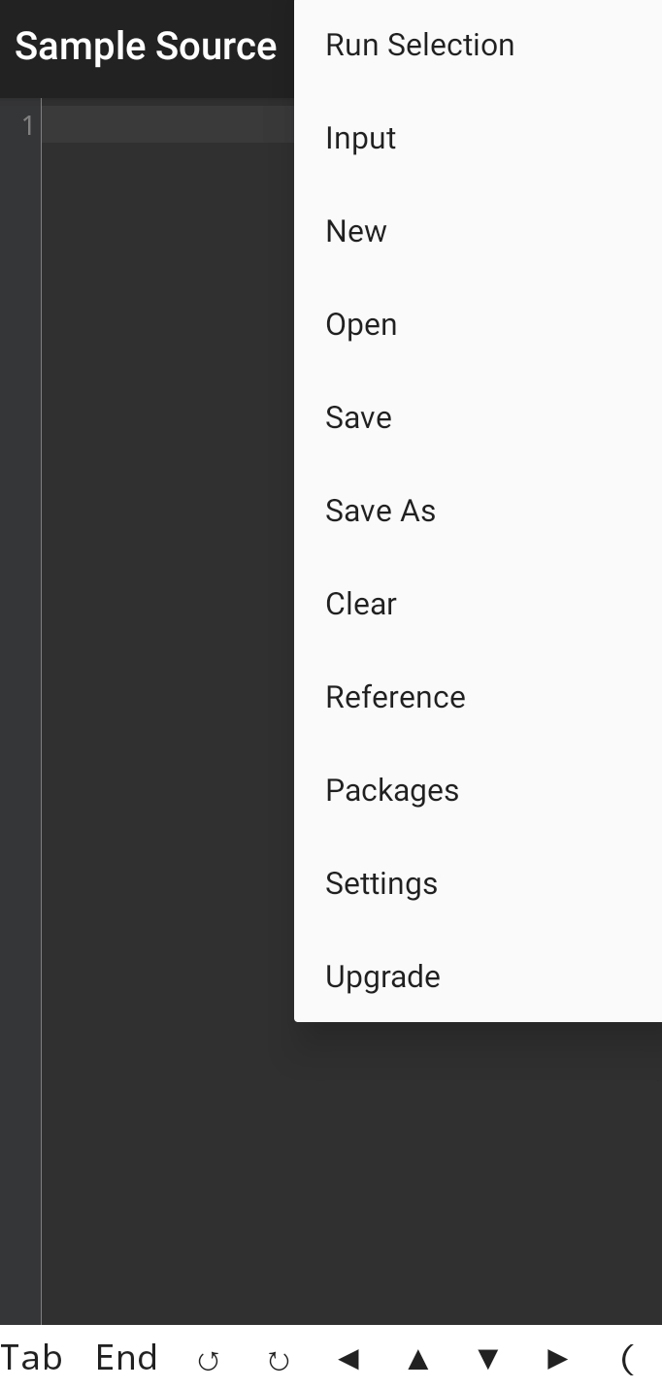This screenshot has width=662, height=1389.
Task: Open the Input menu option
Action: [478, 138]
